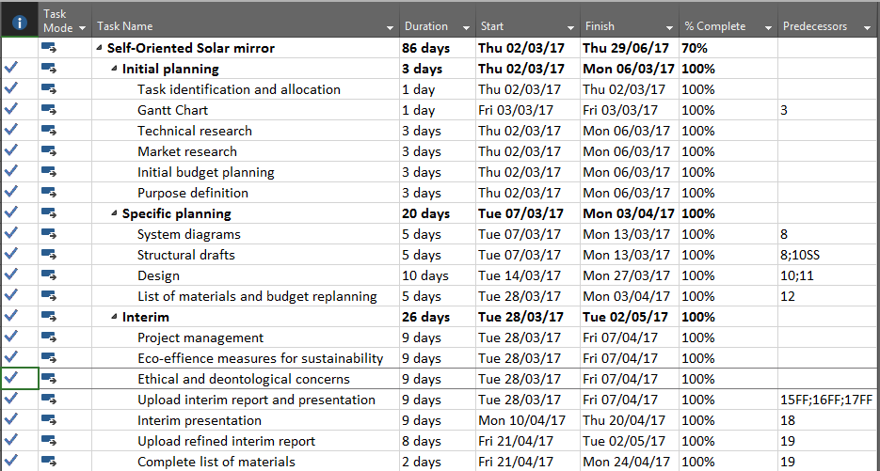Collapse the Initial planning summary task
880x471 pixels.
click(114, 69)
